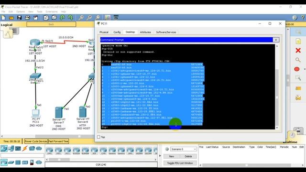Toggle the Top checkbox in PC11 window
Viewport: 306px width, 172px height.
coord(99,137)
